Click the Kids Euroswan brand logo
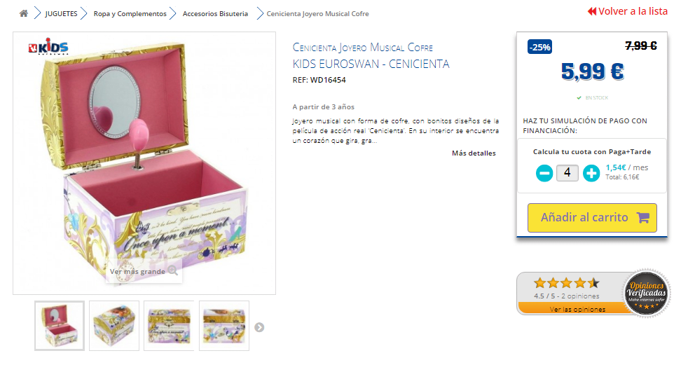This screenshot has width=688, height=372. (x=48, y=46)
